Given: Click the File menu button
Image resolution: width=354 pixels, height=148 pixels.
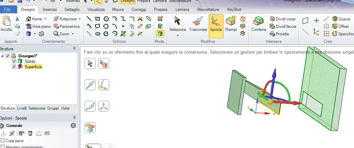Looking at the screenshot, I should click(x=8, y=10).
